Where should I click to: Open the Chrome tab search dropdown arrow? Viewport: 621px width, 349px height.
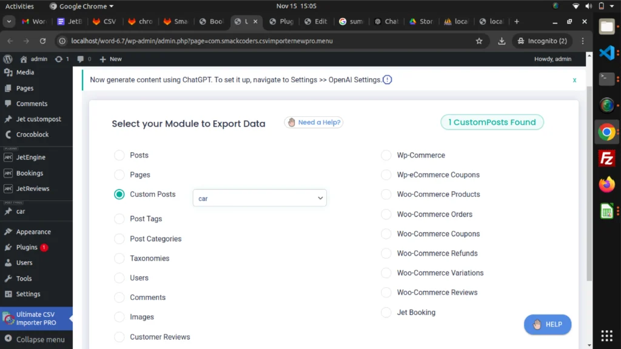9,21
